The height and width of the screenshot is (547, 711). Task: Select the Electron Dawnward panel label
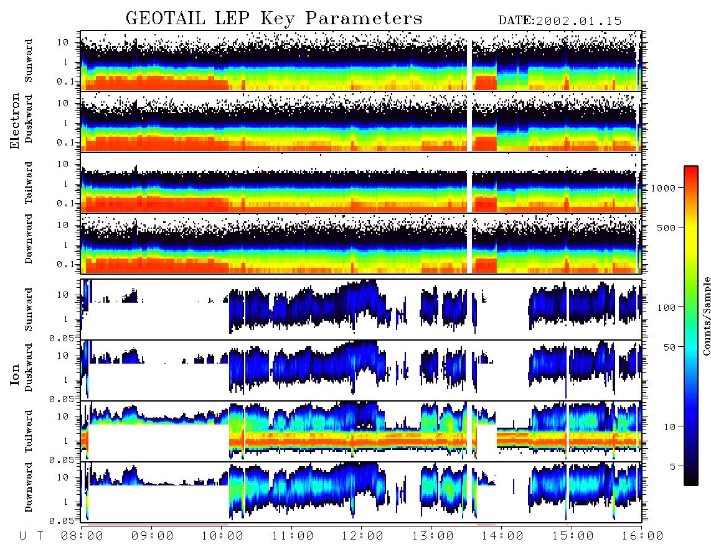coord(29,239)
